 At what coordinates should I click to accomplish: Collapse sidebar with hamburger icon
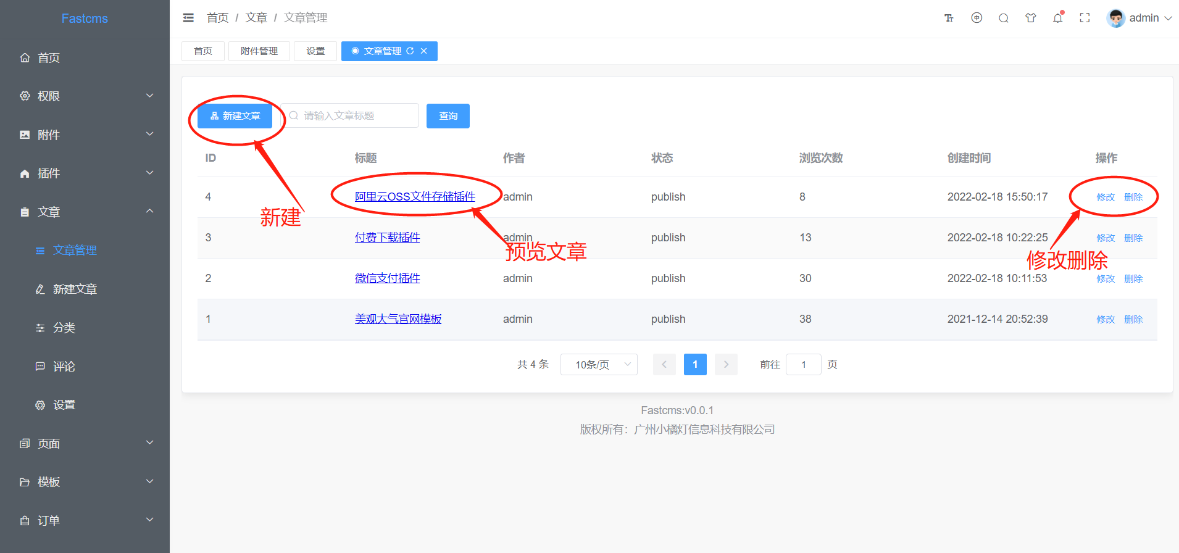[x=188, y=18]
